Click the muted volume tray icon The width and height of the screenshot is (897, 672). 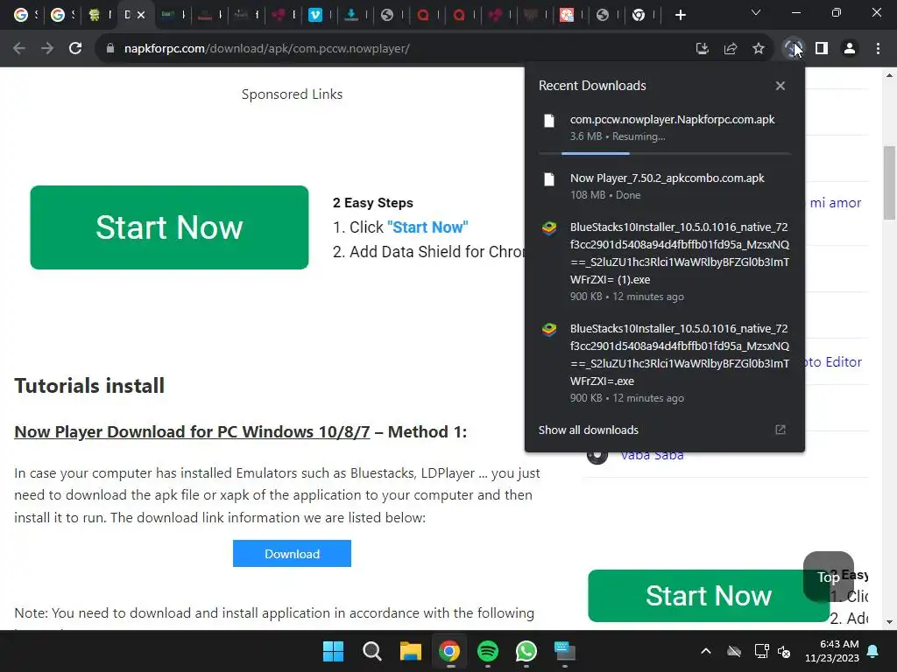[x=784, y=651]
